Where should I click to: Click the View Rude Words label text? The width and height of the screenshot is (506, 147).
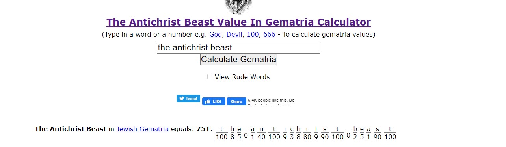pos(242,77)
